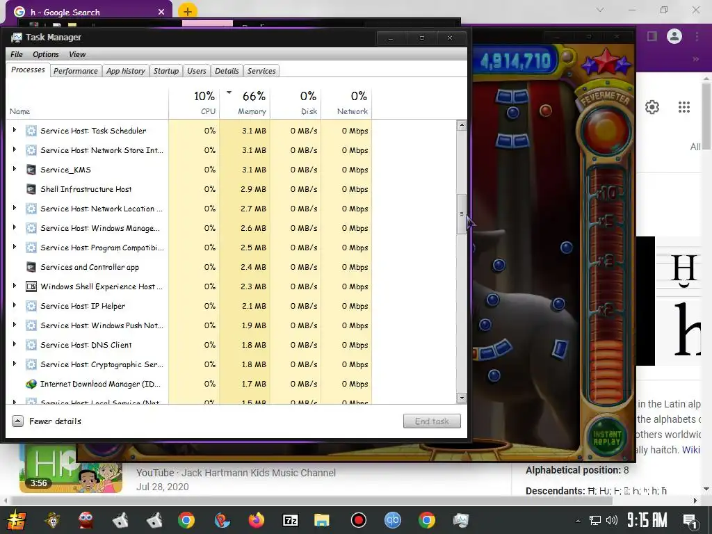Open Google quick settings gear in Chrome
The height and width of the screenshot is (534, 712).
tap(652, 107)
